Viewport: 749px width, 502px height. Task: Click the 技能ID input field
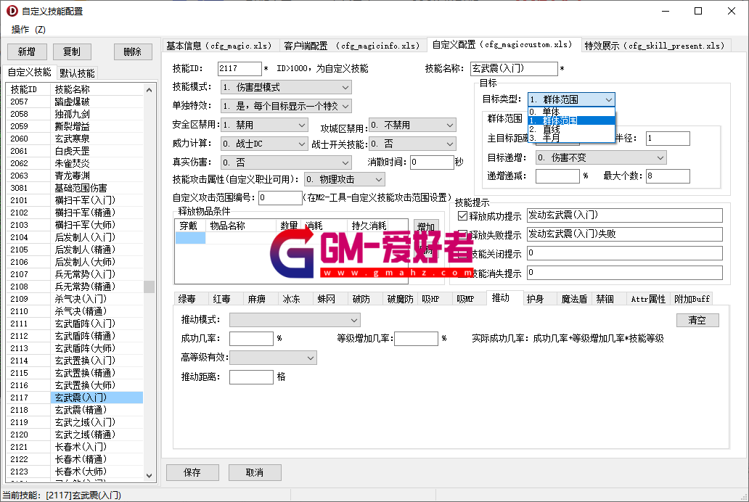(x=240, y=69)
